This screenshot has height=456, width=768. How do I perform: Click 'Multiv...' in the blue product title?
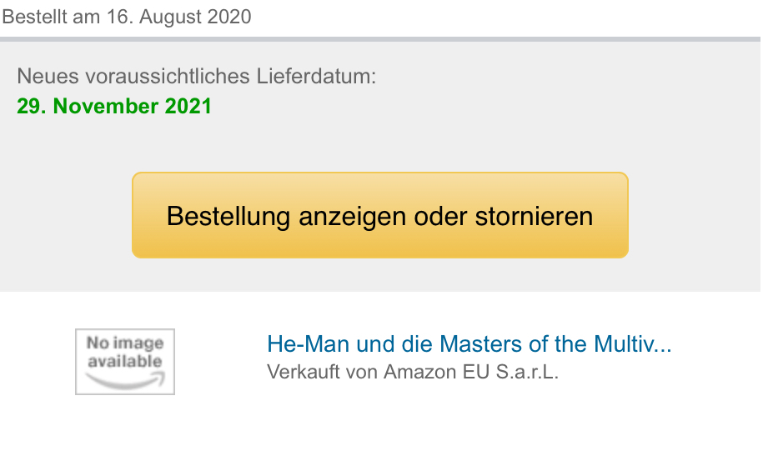click(632, 343)
